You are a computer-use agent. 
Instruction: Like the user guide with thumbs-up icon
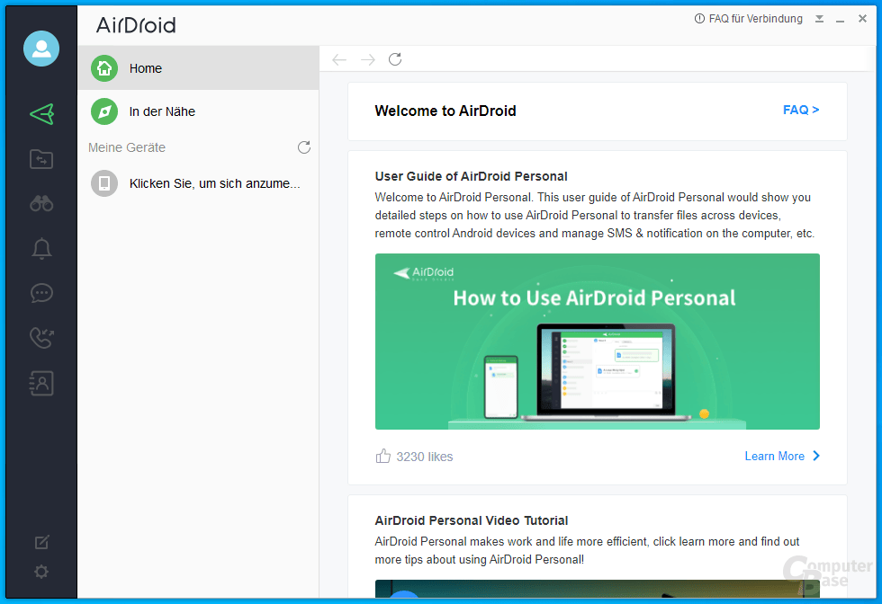point(383,456)
